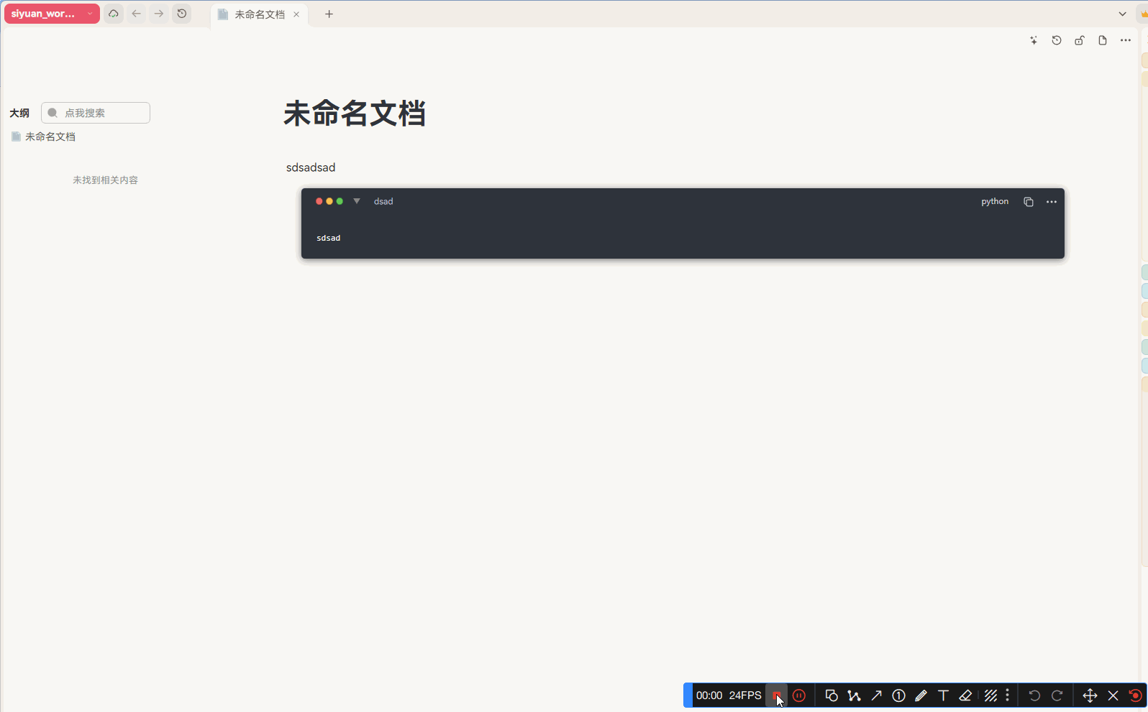Screen dimensions: 1148x712
Task: Open the code block more menu
Action: coord(1052,202)
